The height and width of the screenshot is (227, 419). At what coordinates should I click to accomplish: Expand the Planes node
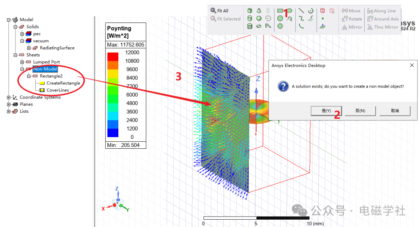[x=9, y=104]
